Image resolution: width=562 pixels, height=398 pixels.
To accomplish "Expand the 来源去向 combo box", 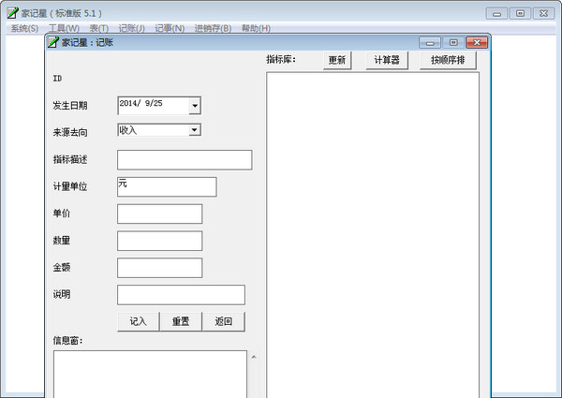I will 194,130.
